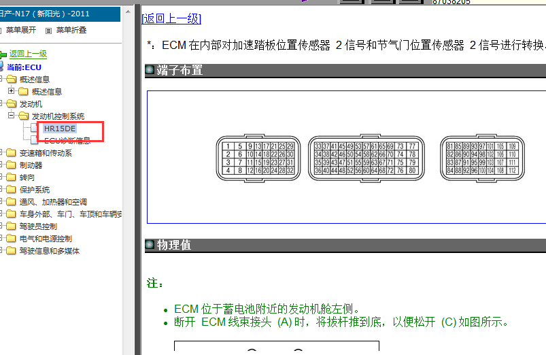Select the 当前:ECU heading
The width and height of the screenshot is (546, 355).
[x=24, y=67]
